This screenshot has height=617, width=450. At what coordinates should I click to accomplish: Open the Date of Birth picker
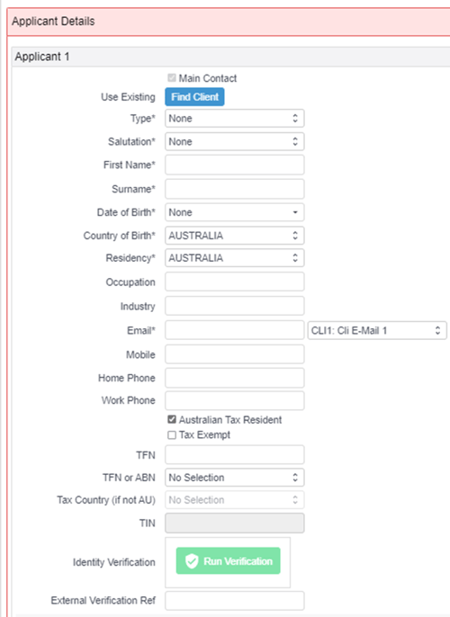(x=234, y=212)
